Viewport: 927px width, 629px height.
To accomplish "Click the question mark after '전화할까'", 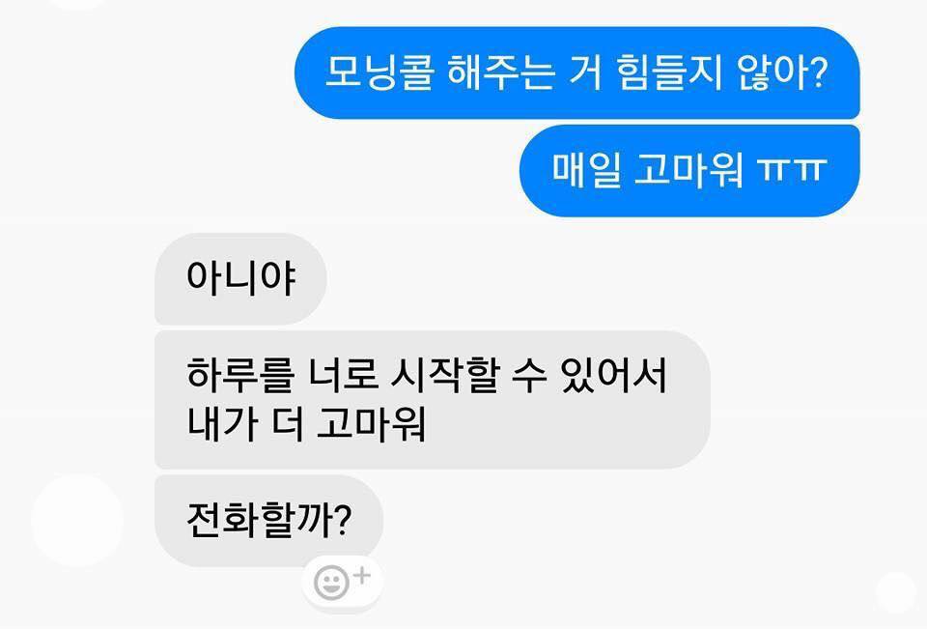I will pyautogui.click(x=344, y=520).
